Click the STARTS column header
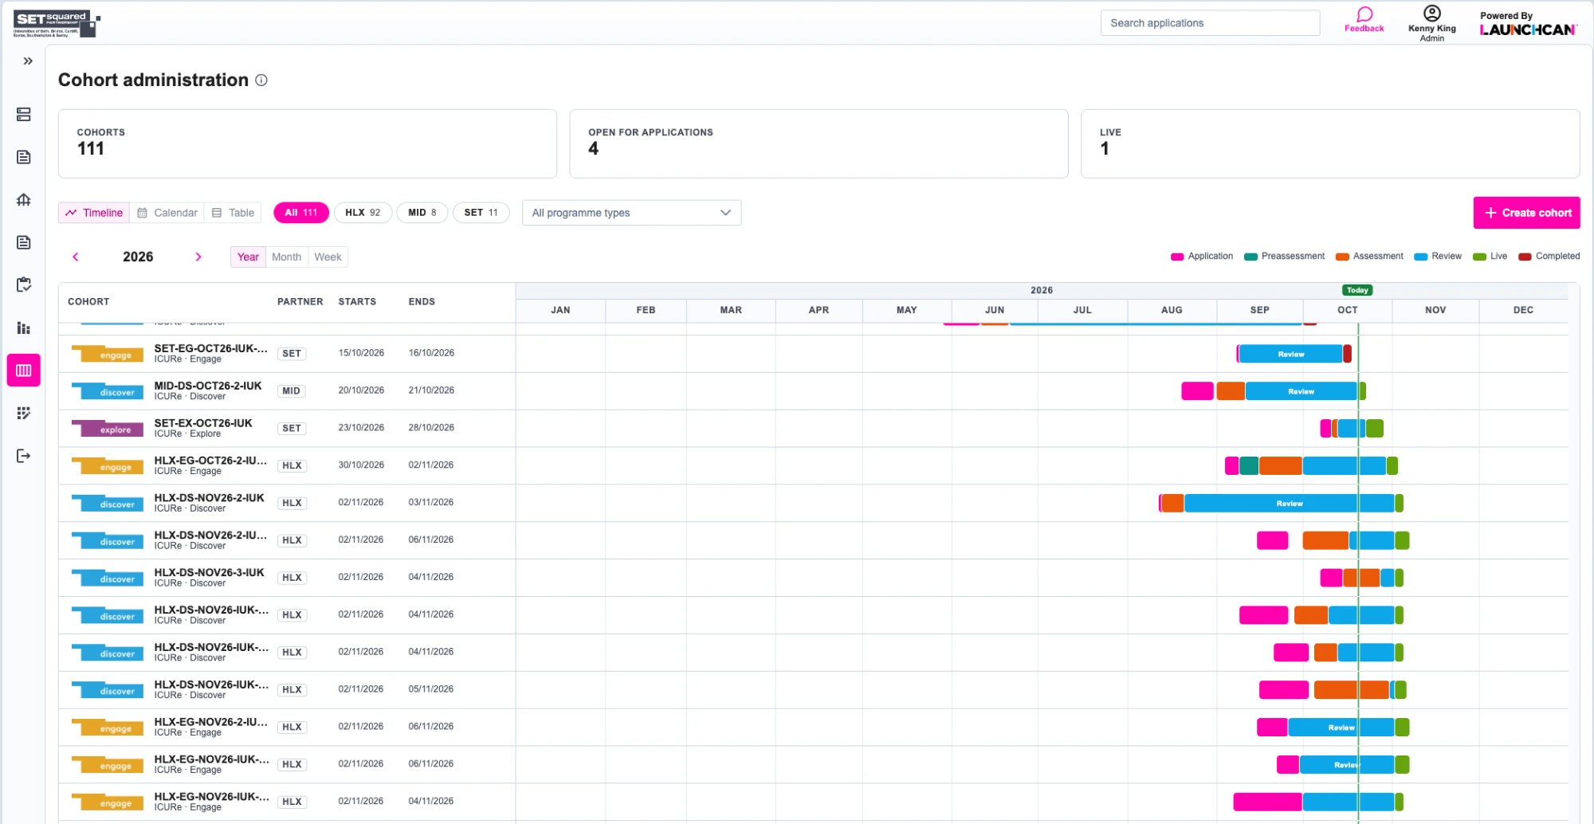 pos(357,302)
